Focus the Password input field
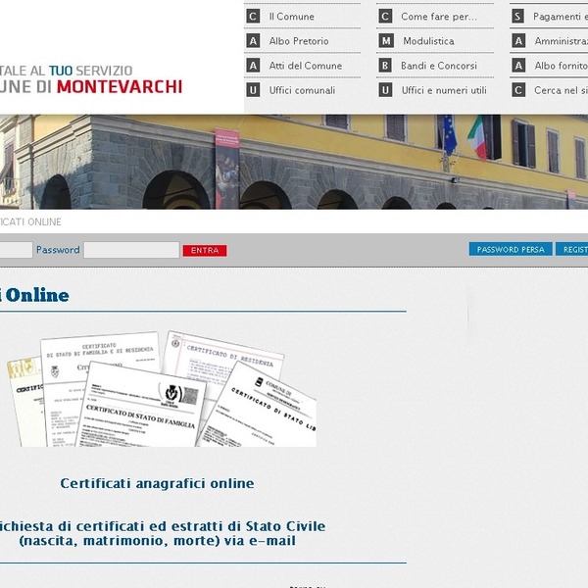588x588 pixels. pos(131,250)
